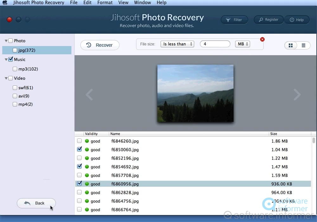The height and width of the screenshot is (222, 317).
Task: Select the swf(61) tree label
Action: [x=26, y=88]
